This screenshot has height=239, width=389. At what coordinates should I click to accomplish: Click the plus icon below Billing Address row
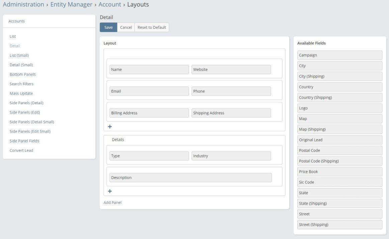[109, 127]
